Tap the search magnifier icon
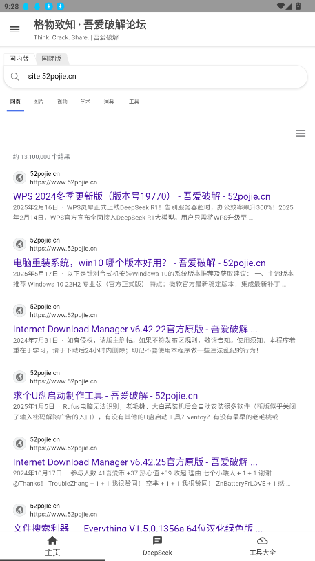Image resolution: width=315 pixels, height=561 pixels. click(x=15, y=77)
